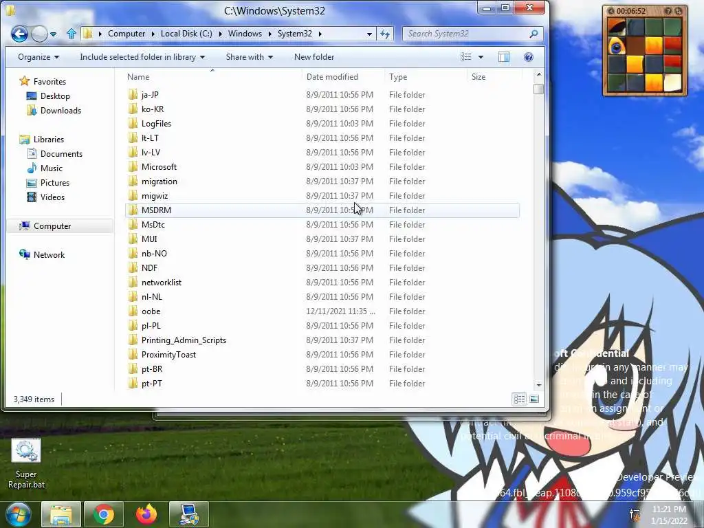
Task: Open Include selected folder in library menu
Action: 142,57
